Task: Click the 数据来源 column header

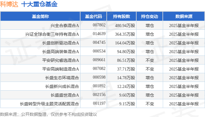Action: [184, 16]
